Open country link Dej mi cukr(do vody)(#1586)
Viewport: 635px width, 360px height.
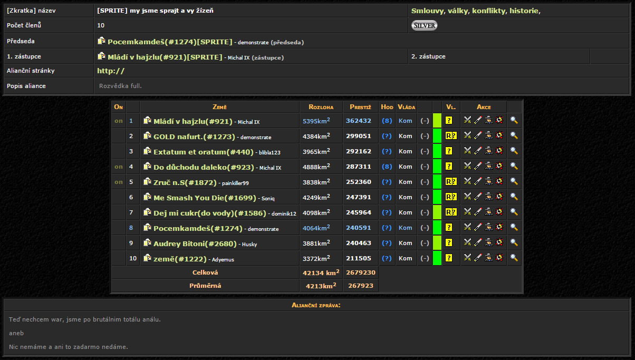pos(210,212)
